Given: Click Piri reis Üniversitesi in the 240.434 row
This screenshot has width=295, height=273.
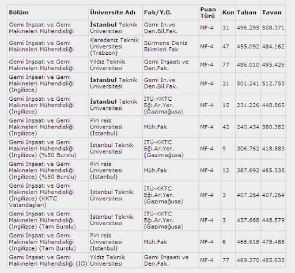Looking at the screenshot, I should (x=106, y=127).
